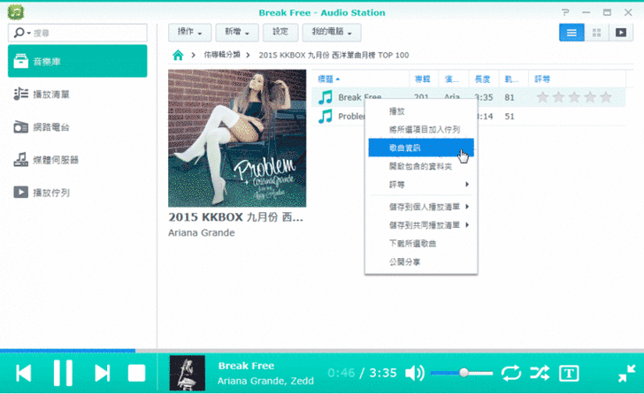
Task: Adjust the volume slider
Action: click(x=462, y=373)
